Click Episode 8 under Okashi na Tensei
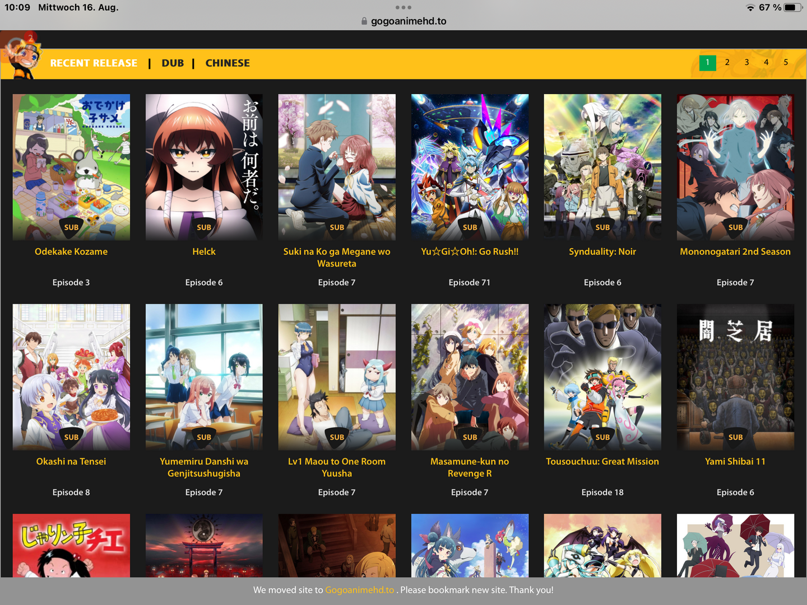The height and width of the screenshot is (605, 807). click(x=71, y=492)
